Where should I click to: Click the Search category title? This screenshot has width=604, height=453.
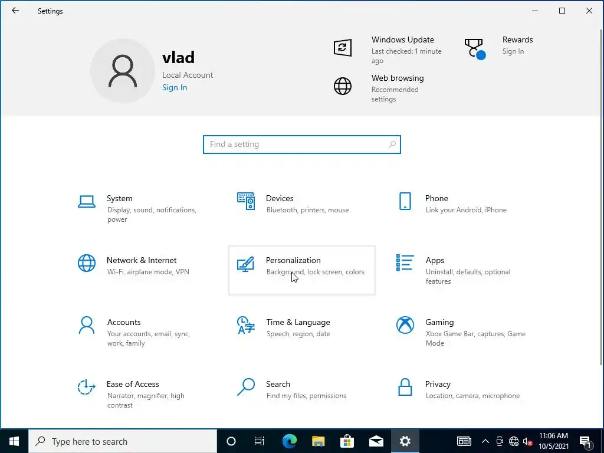278,384
